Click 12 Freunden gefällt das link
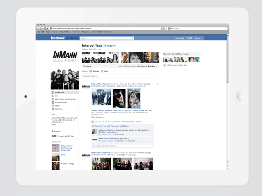 tap(177, 65)
